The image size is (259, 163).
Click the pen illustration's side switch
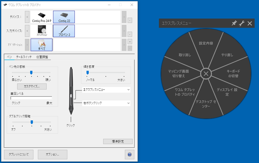point(71,100)
